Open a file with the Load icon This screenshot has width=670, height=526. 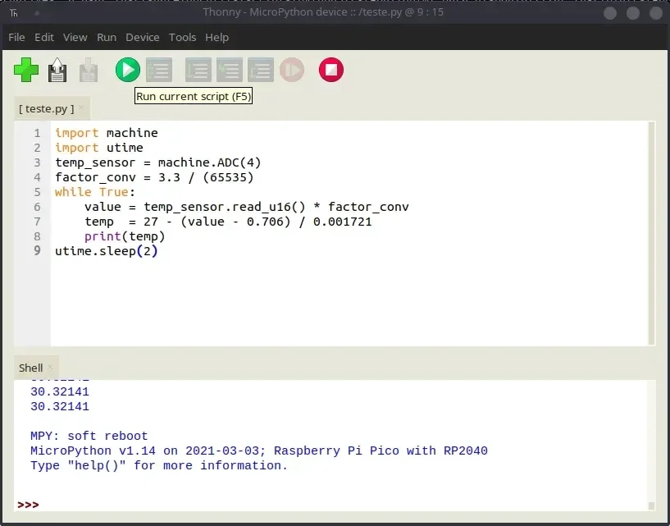click(x=57, y=70)
